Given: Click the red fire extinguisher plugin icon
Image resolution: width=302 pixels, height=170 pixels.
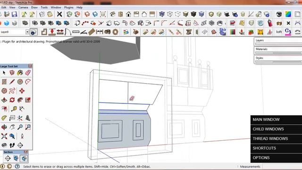Looking at the screenshot, I should (270, 23).
